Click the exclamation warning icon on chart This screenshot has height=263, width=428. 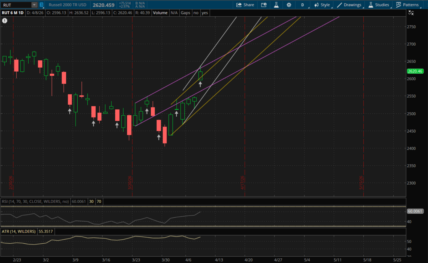(5, 21)
